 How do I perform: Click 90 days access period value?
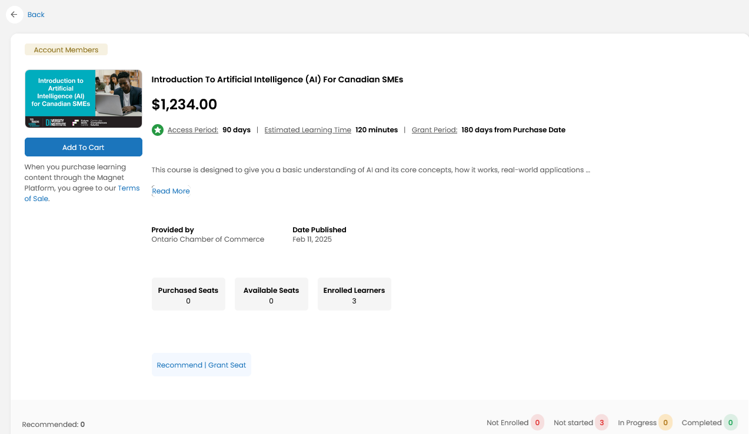(x=237, y=130)
